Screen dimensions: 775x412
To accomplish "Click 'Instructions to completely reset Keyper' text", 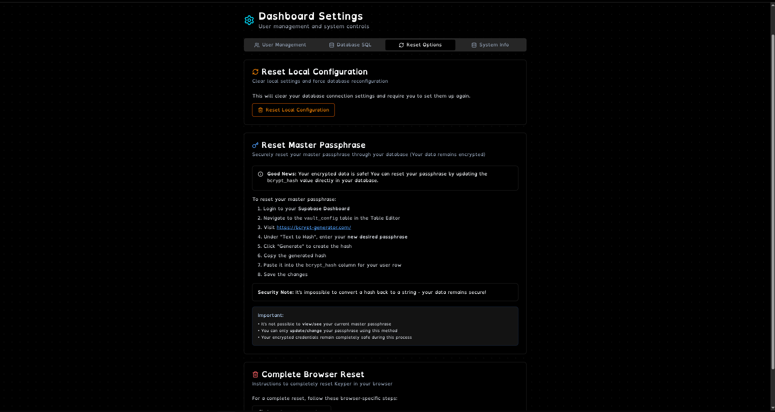I will pos(322,384).
